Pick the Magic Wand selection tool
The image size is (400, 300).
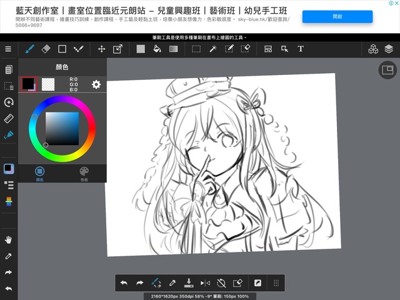tap(212, 49)
